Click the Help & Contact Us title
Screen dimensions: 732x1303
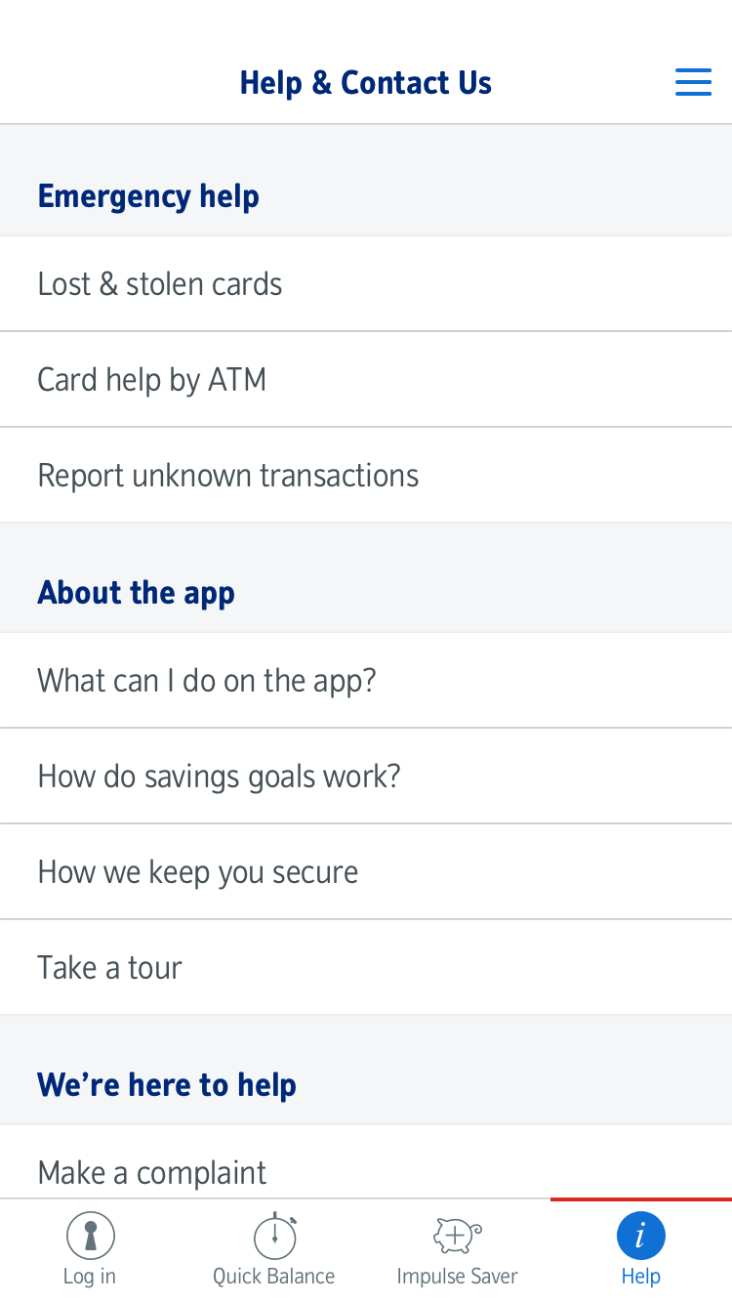(366, 83)
